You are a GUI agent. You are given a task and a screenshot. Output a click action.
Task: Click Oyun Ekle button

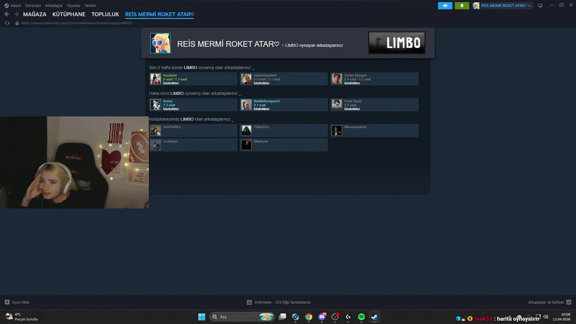tap(17, 302)
